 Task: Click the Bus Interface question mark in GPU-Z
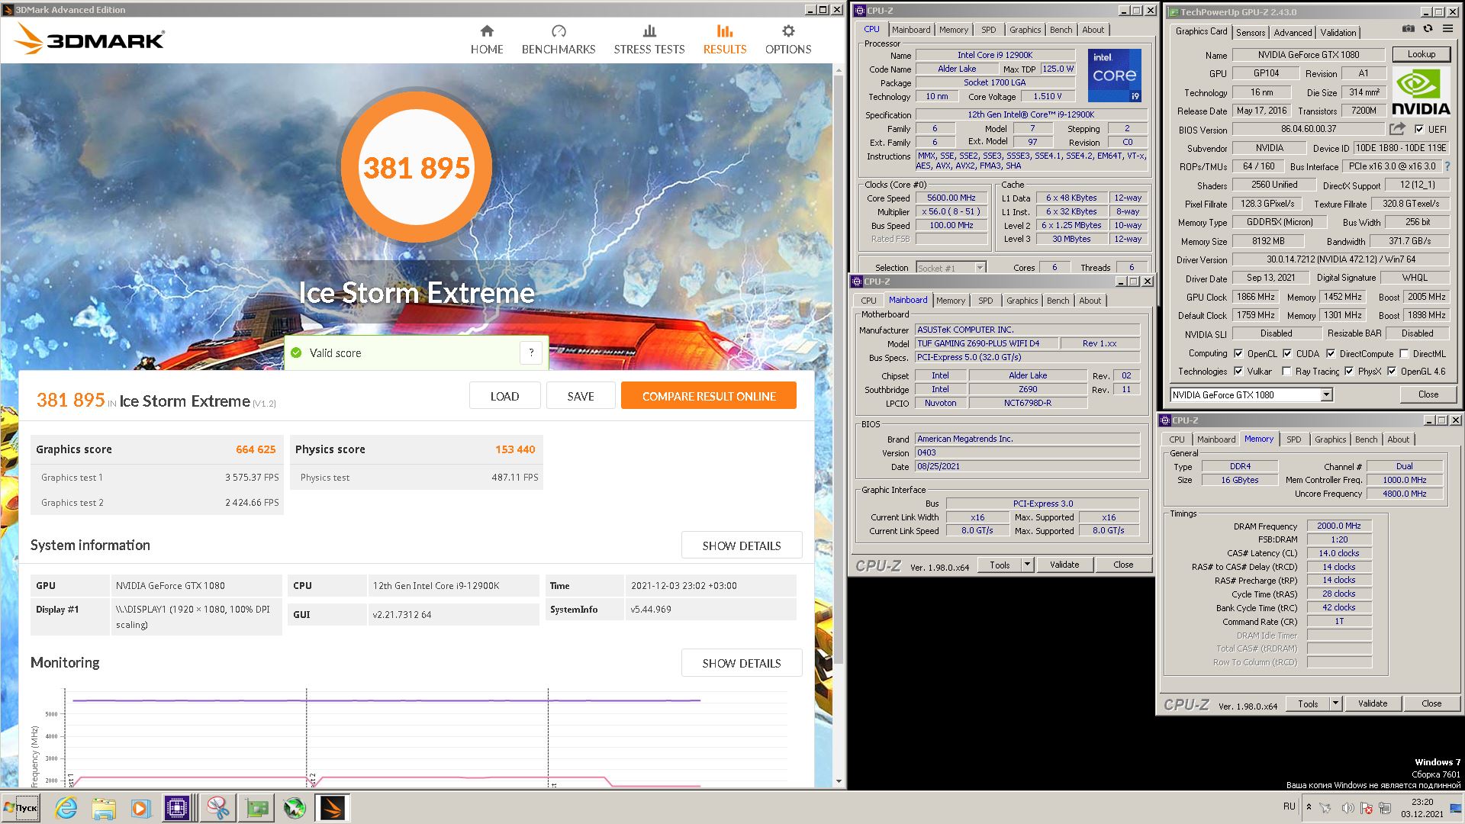tap(1447, 166)
